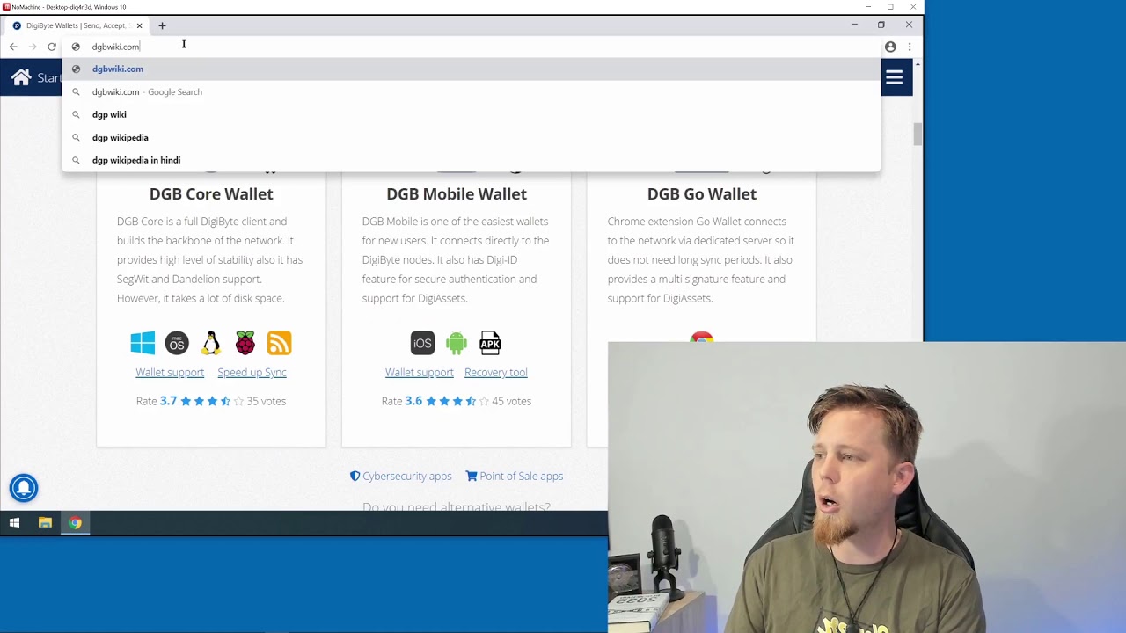Close the DigiByte Wallets tab
1126x633 pixels.
[x=139, y=25]
